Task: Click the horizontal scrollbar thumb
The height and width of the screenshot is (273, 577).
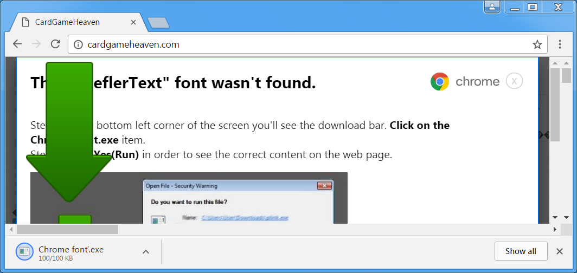Action: (x=67, y=230)
